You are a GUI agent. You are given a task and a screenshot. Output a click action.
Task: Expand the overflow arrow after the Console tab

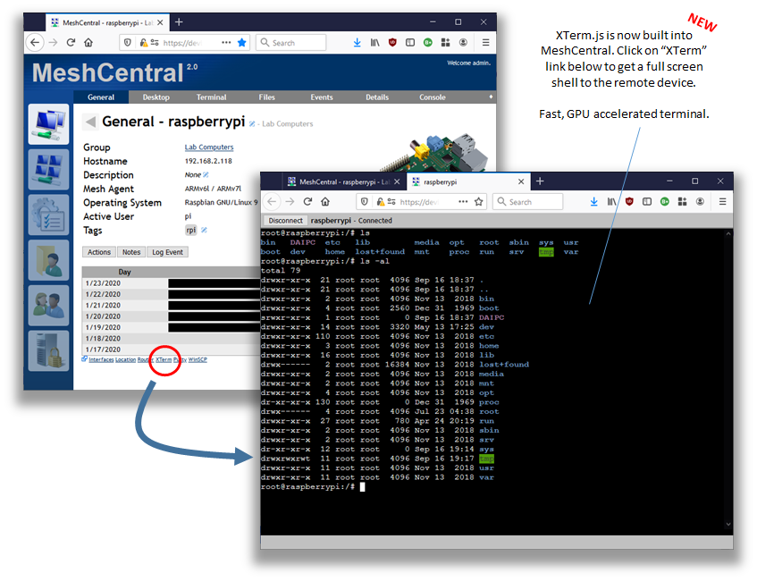489,97
